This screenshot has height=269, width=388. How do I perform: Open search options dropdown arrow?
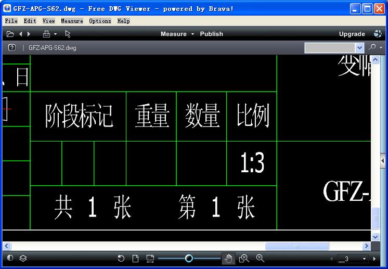[381, 47]
